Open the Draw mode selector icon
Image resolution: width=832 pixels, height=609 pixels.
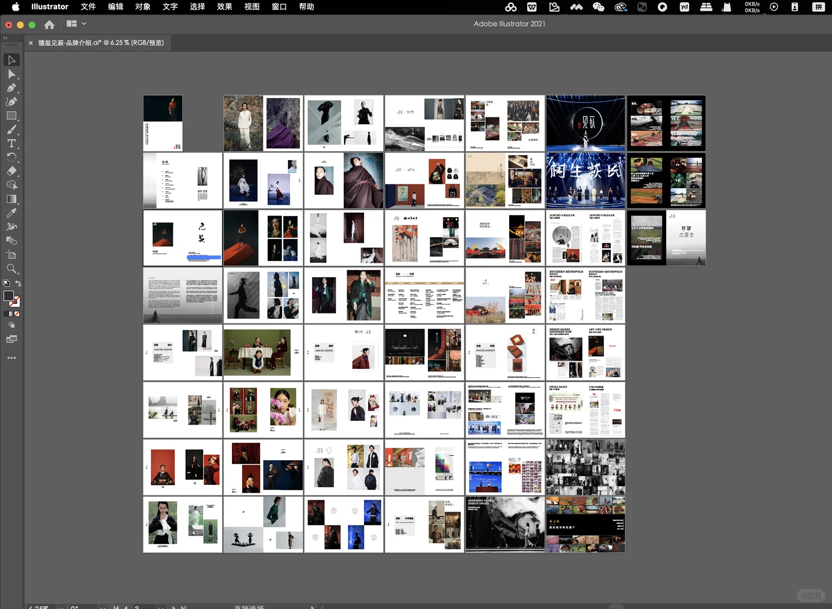[11, 325]
